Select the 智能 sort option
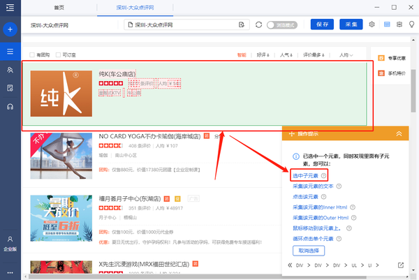419x280 pixels. point(242,55)
